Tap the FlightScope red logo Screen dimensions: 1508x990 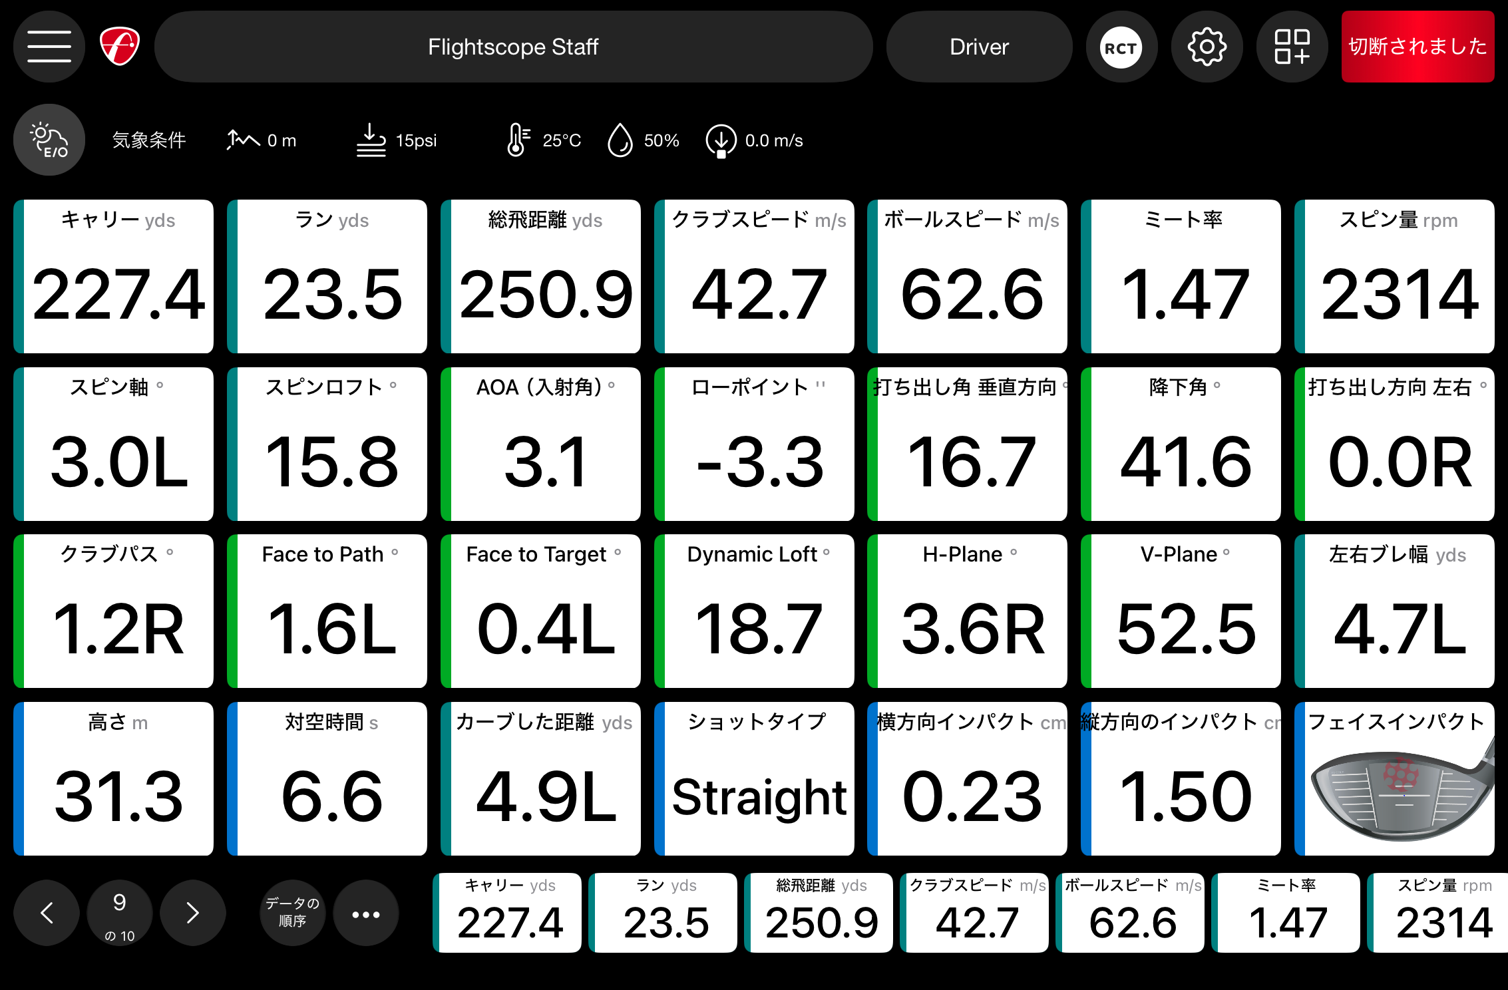pyautogui.click(x=120, y=47)
